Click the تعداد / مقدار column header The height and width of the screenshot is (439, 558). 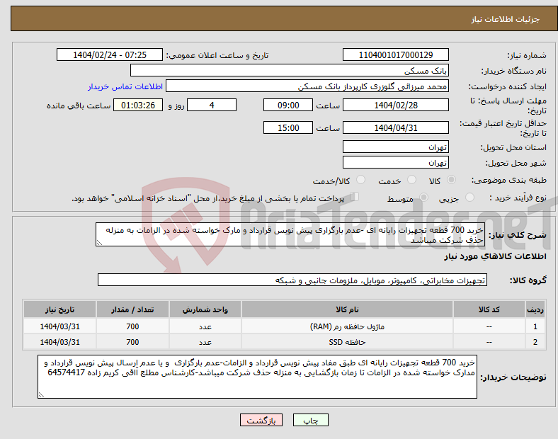[132, 309]
